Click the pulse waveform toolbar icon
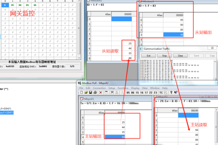Viewport: 218px width, 145px height. coord(123,93)
